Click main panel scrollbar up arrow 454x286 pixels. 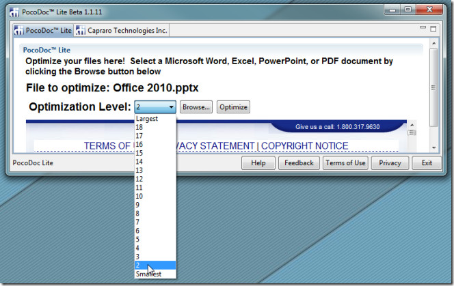coord(433,44)
